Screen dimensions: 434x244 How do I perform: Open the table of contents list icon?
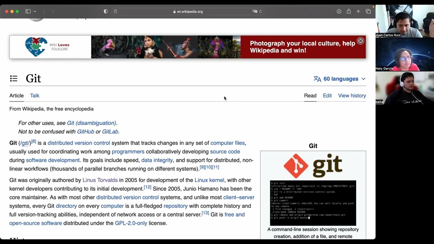(14, 79)
